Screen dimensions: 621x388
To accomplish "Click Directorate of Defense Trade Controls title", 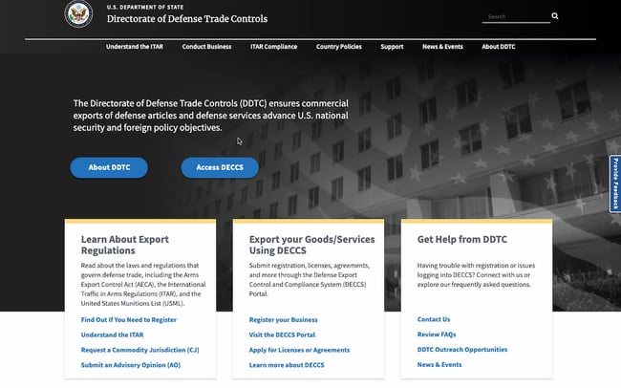I will click(187, 19).
